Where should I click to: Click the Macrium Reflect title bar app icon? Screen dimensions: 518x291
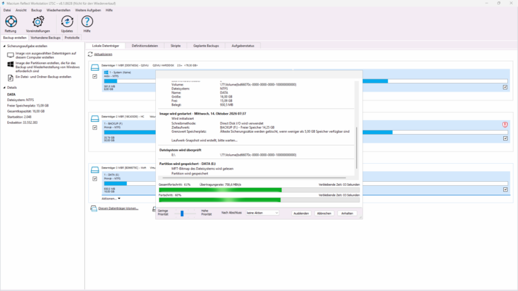(x=3, y=3)
